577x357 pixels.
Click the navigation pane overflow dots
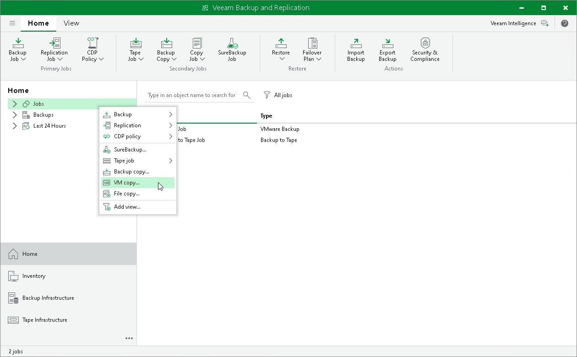(129, 338)
